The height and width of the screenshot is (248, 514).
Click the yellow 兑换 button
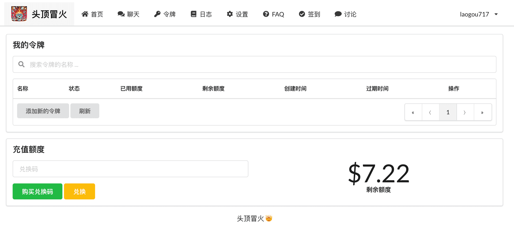pos(80,191)
